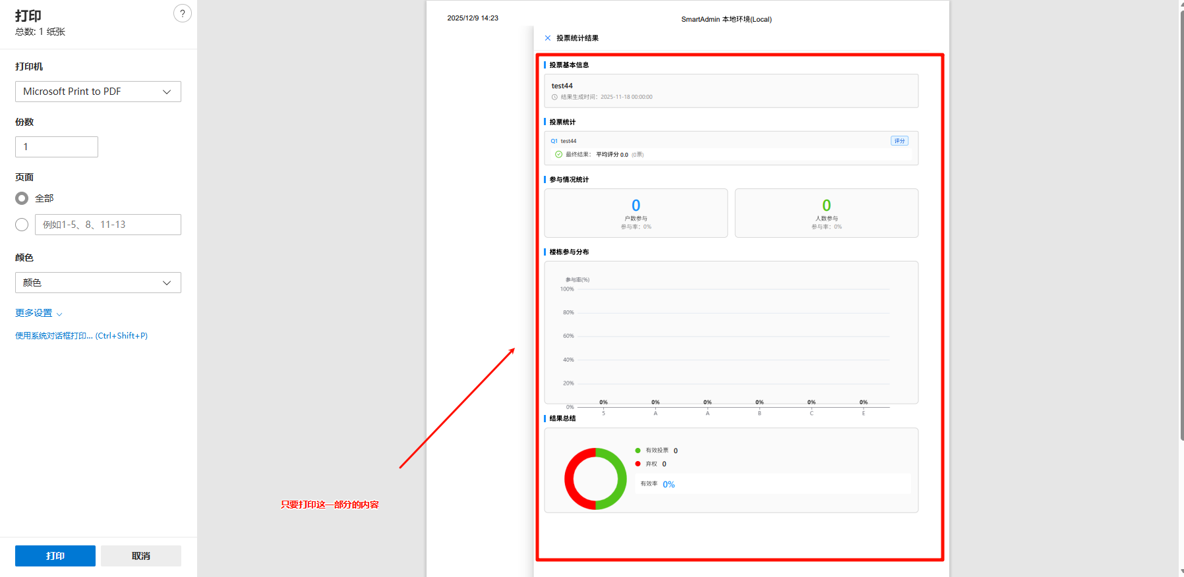Click the red 弃权 legend dot

pos(637,464)
